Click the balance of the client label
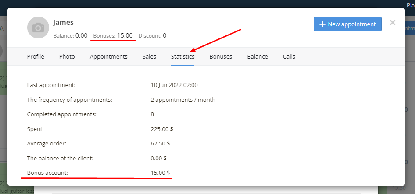 [61, 159]
